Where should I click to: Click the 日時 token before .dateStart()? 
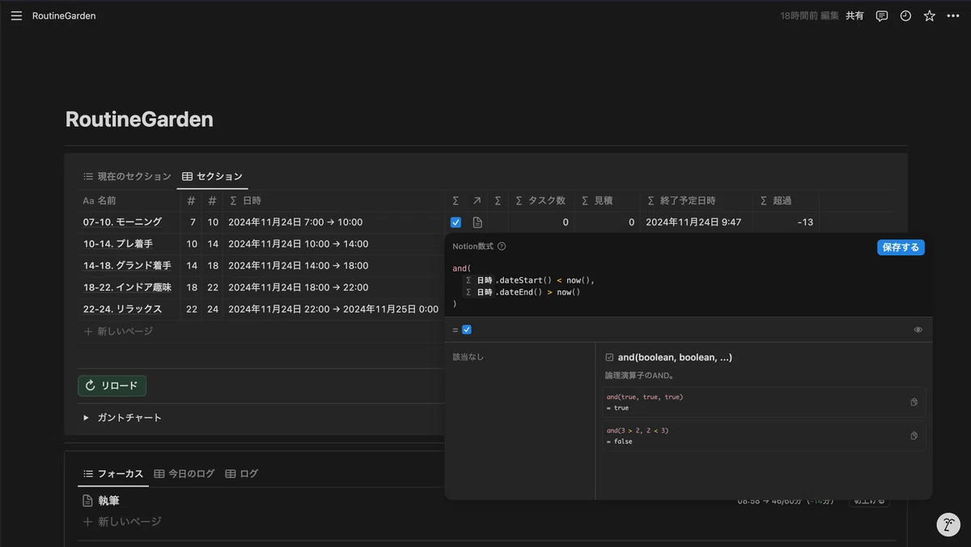pyautogui.click(x=478, y=280)
